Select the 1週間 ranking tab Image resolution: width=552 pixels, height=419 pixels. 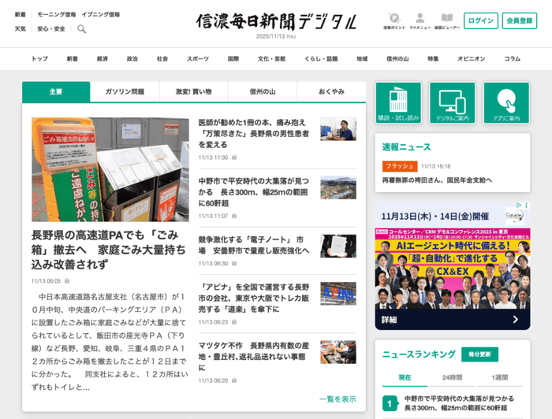[499, 377]
